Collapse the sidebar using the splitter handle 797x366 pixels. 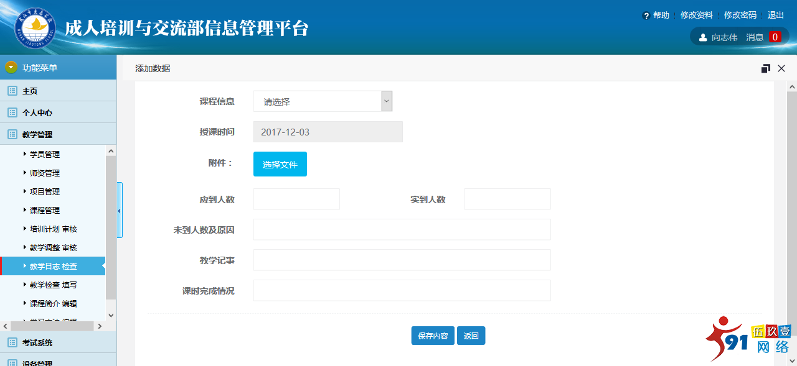120,210
